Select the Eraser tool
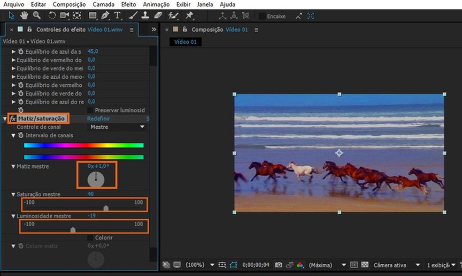This screenshot has width=462, height=276. (158, 15)
